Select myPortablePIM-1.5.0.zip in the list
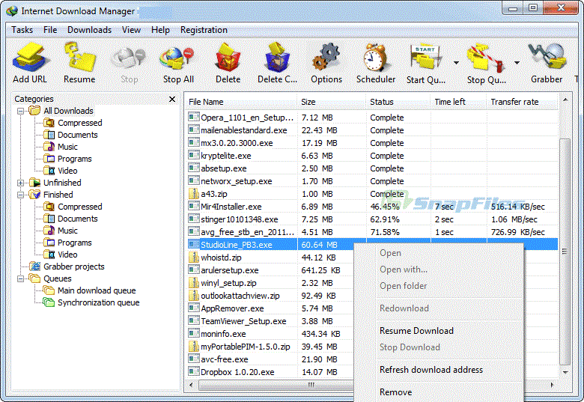 pyautogui.click(x=270, y=347)
